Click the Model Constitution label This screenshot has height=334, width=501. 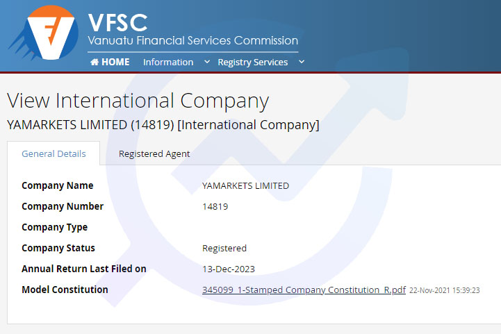tap(65, 290)
